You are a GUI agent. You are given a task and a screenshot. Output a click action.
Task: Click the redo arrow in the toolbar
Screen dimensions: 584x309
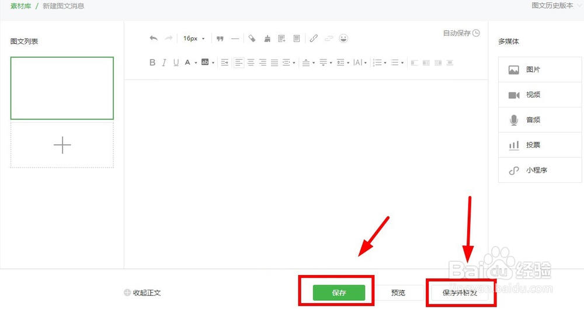169,38
